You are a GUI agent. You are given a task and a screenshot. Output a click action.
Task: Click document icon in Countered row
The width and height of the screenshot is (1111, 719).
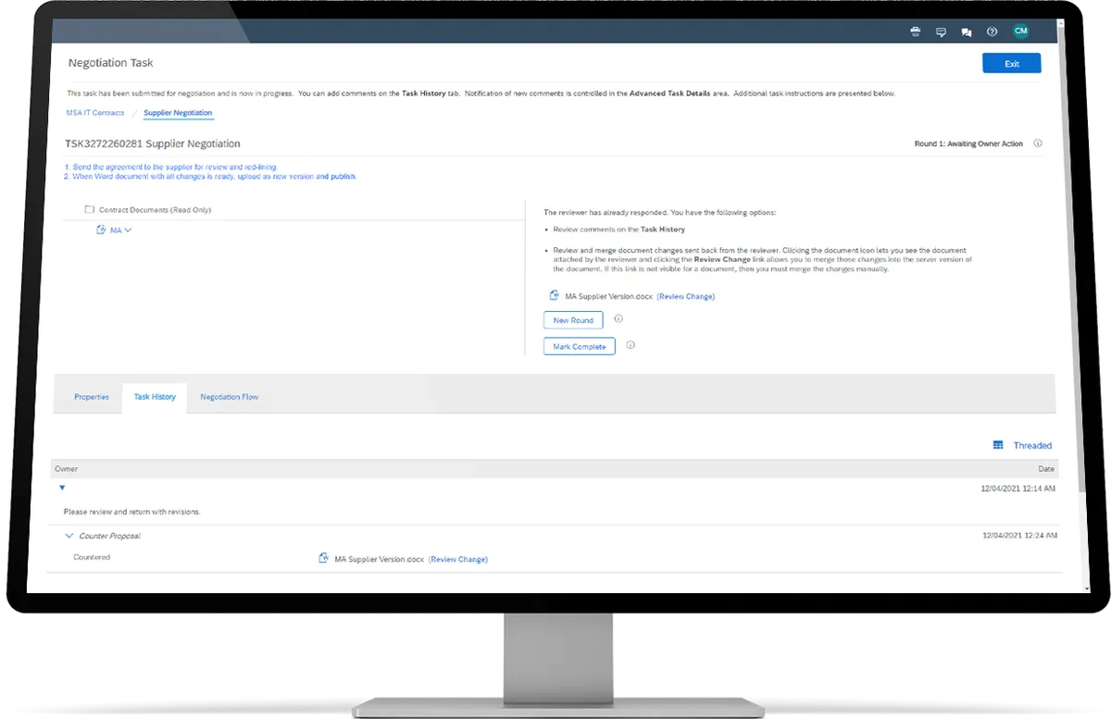(x=323, y=558)
